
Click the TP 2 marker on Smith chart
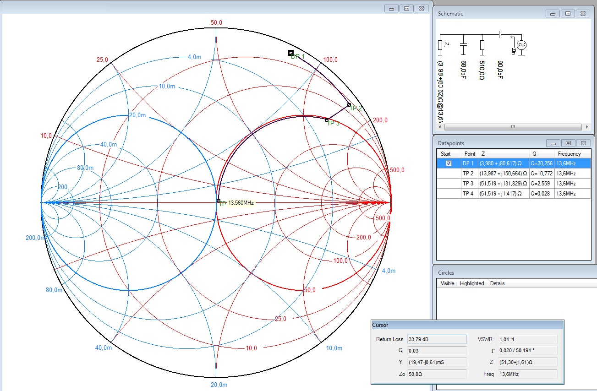(349, 105)
